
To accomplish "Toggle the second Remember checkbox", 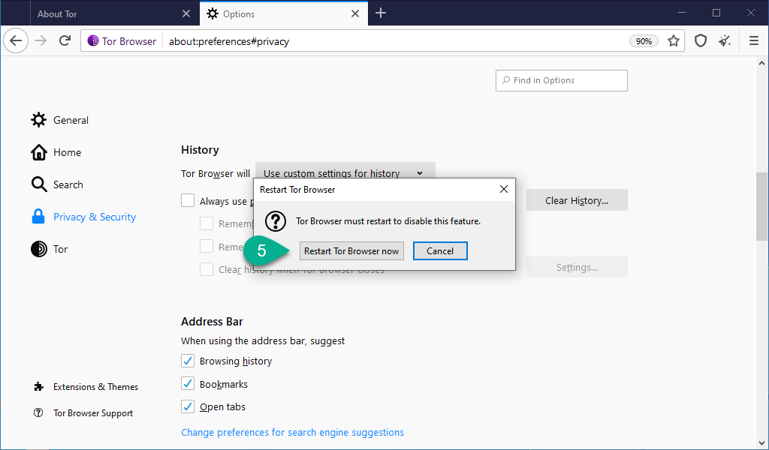I will [207, 246].
